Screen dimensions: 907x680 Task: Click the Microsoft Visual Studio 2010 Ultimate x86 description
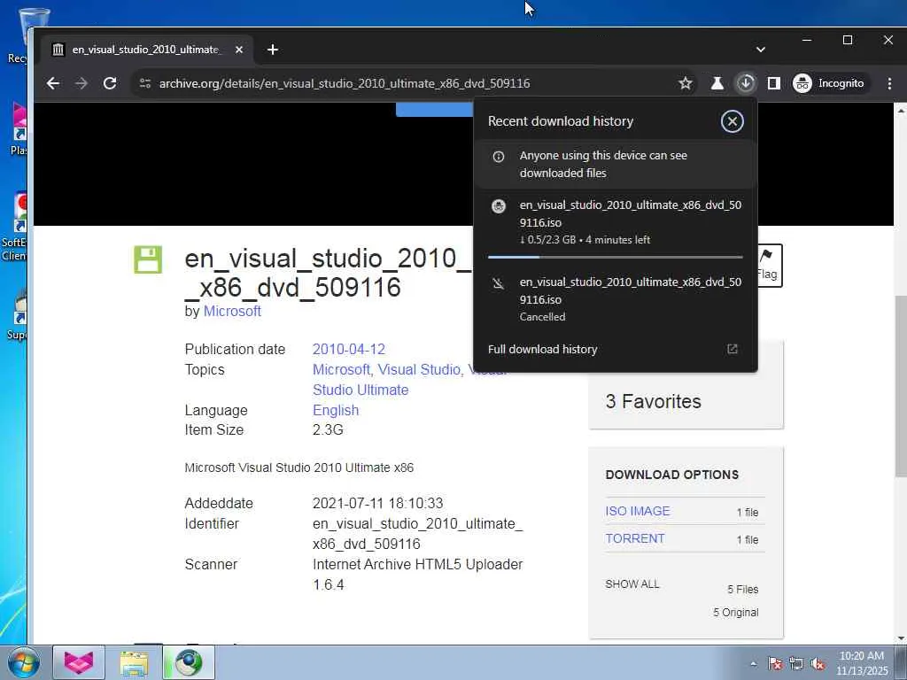(x=299, y=467)
